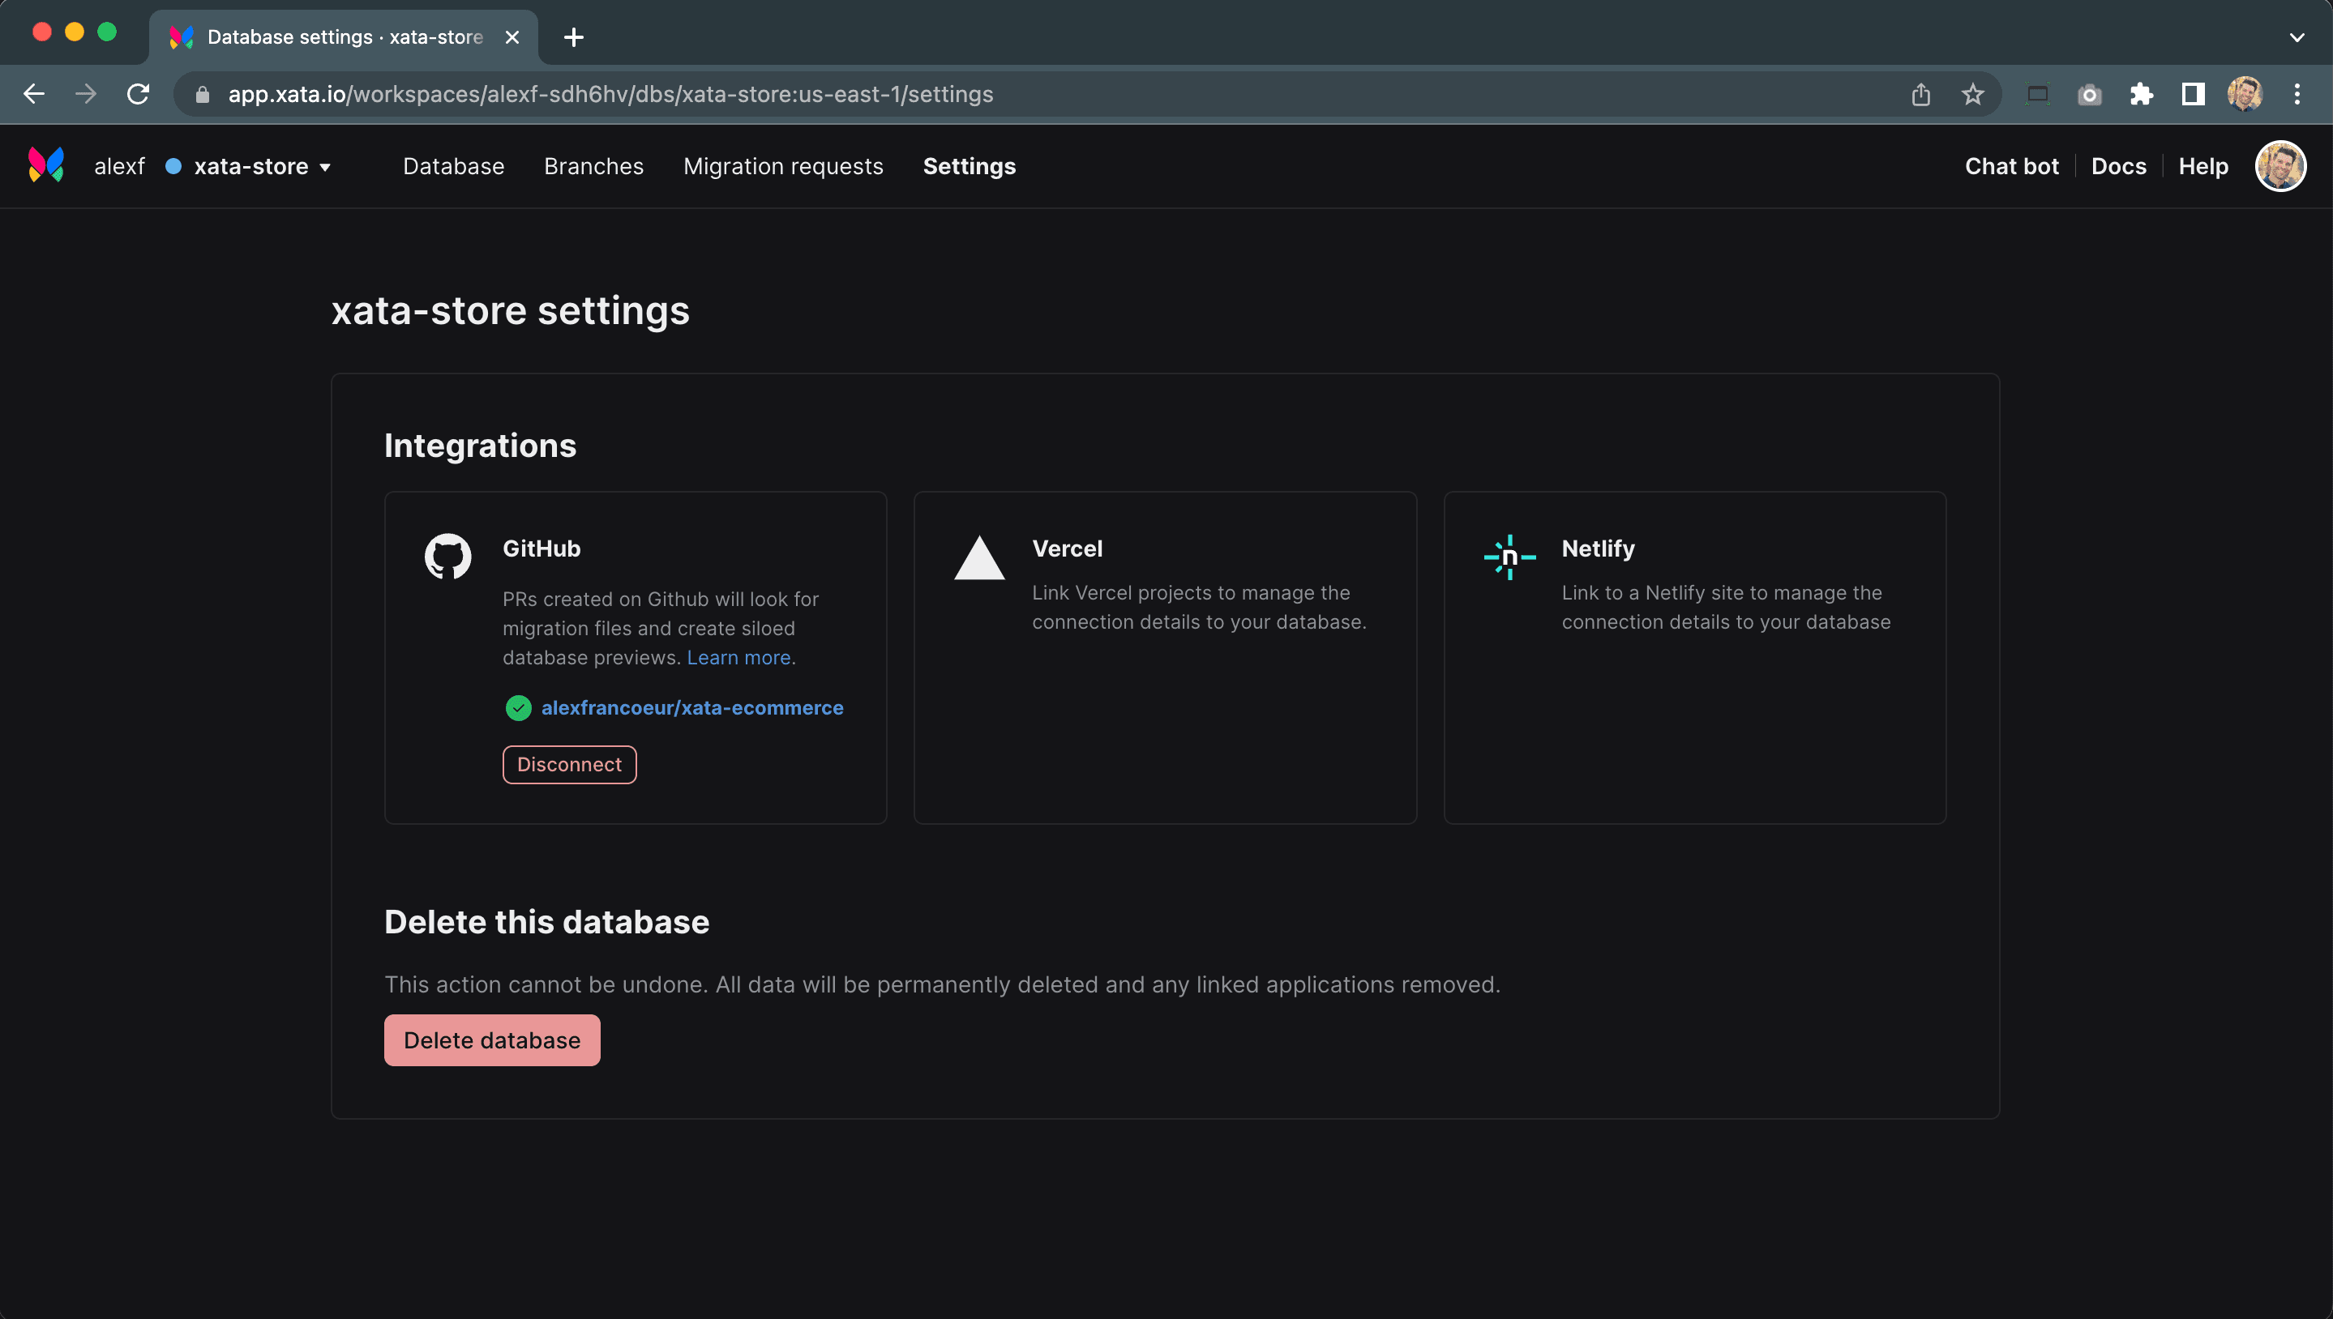
Task: Open alexfrancoeur/xata-ecommerce repository link
Action: (x=692, y=707)
